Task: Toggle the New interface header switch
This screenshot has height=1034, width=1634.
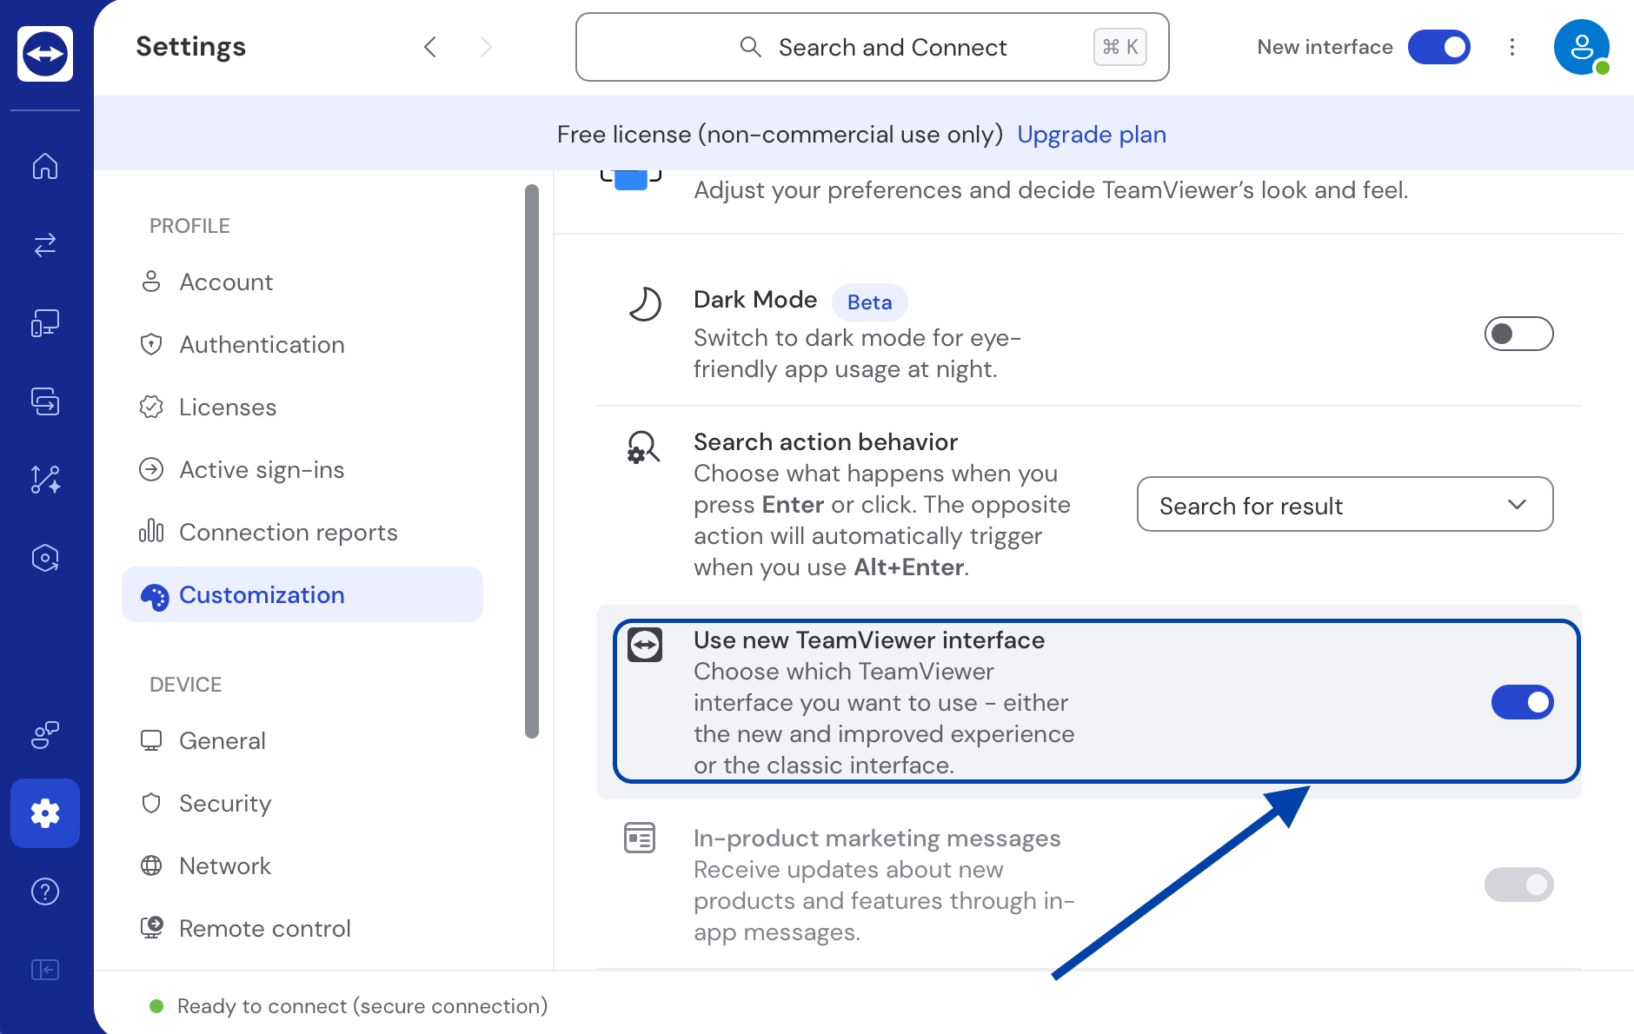Action: (x=1439, y=47)
